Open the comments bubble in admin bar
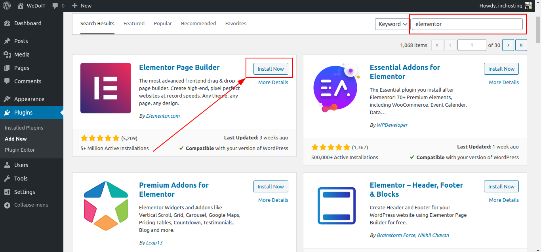The height and width of the screenshot is (252, 541). point(58,6)
